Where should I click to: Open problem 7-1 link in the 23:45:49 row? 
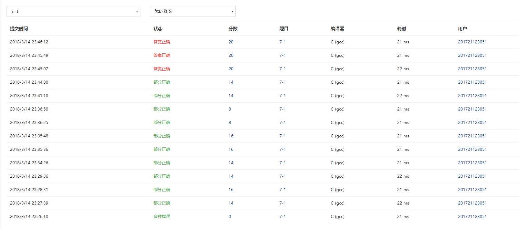(283, 55)
